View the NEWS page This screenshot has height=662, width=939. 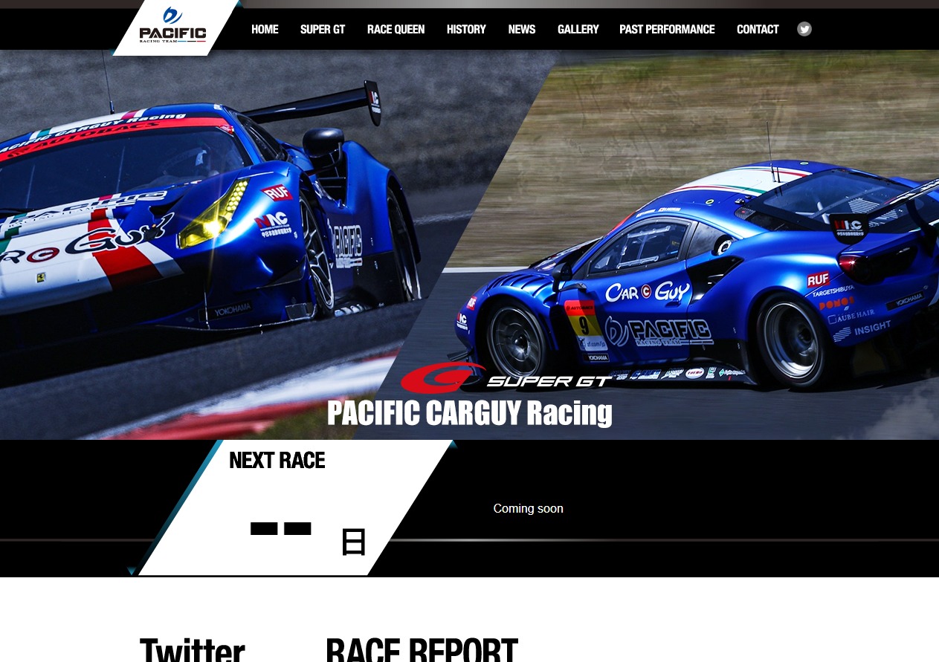[x=521, y=29]
